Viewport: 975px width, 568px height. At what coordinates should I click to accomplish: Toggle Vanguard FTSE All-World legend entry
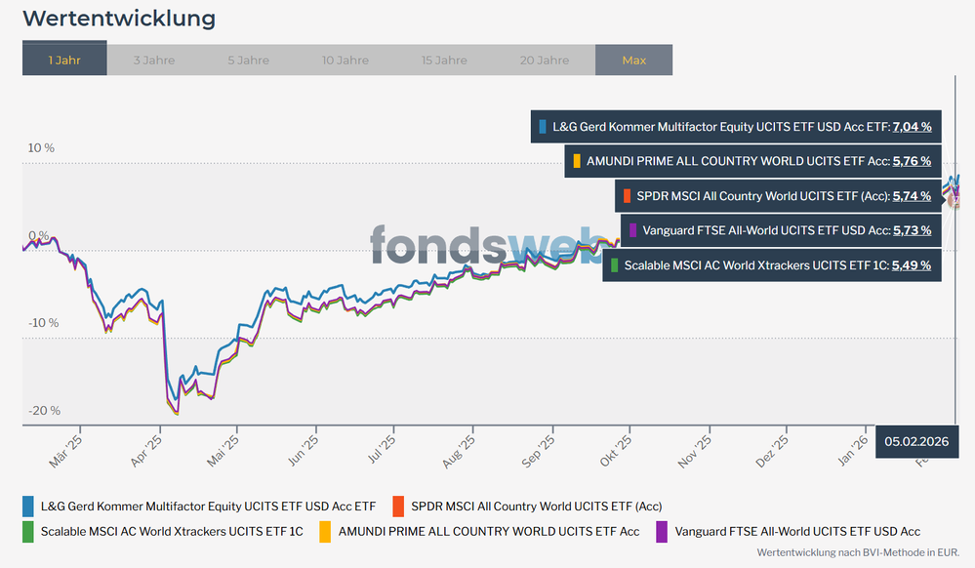[797, 532]
